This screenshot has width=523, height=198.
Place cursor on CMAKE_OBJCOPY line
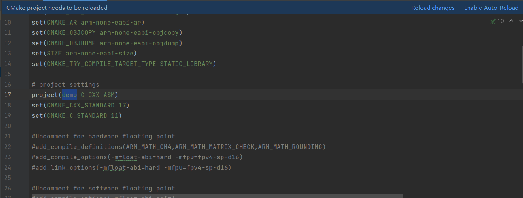(107, 33)
